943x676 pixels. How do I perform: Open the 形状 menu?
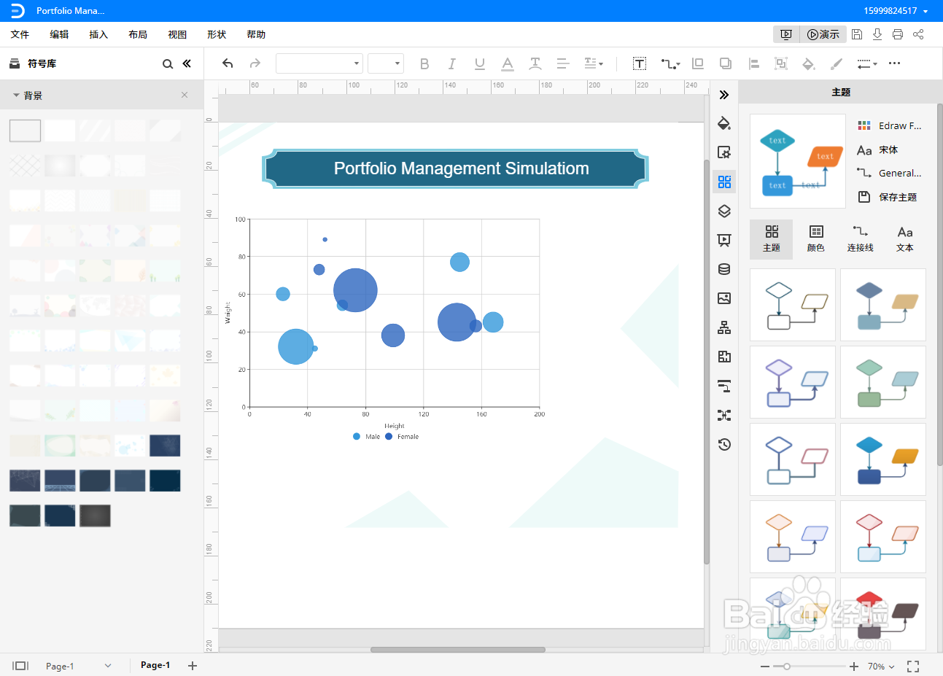(x=217, y=34)
